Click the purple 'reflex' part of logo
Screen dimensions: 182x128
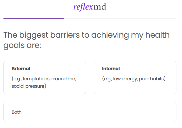click(83, 7)
